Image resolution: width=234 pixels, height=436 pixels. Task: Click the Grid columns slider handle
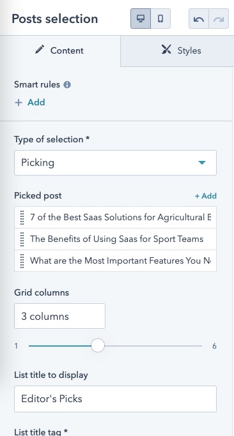pos(98,345)
